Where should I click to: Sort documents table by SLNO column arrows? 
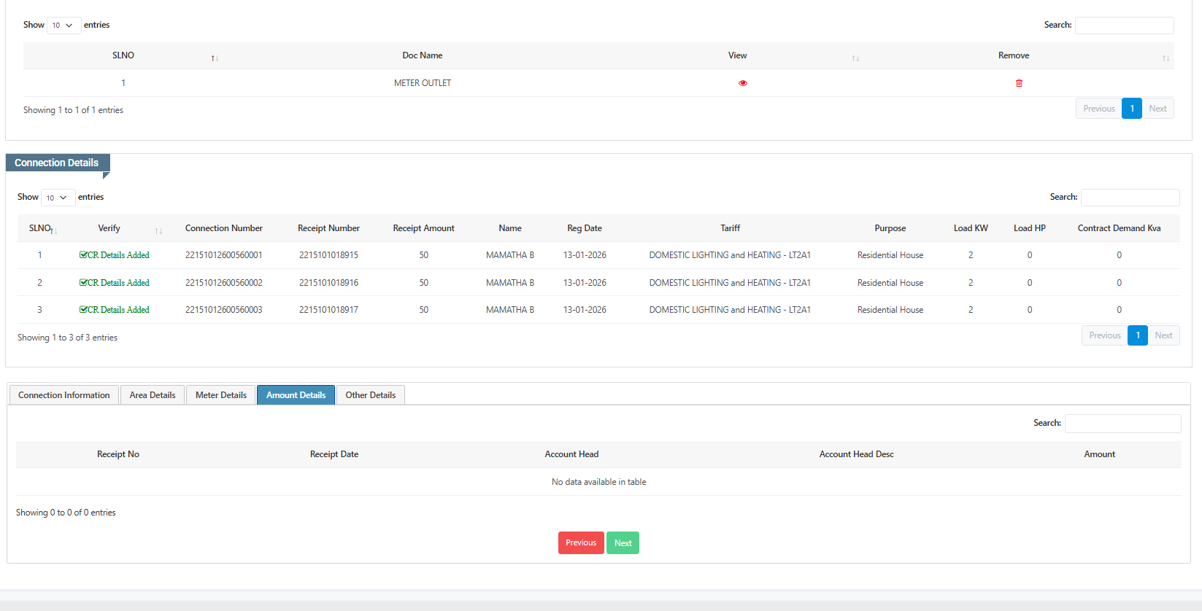click(x=215, y=58)
